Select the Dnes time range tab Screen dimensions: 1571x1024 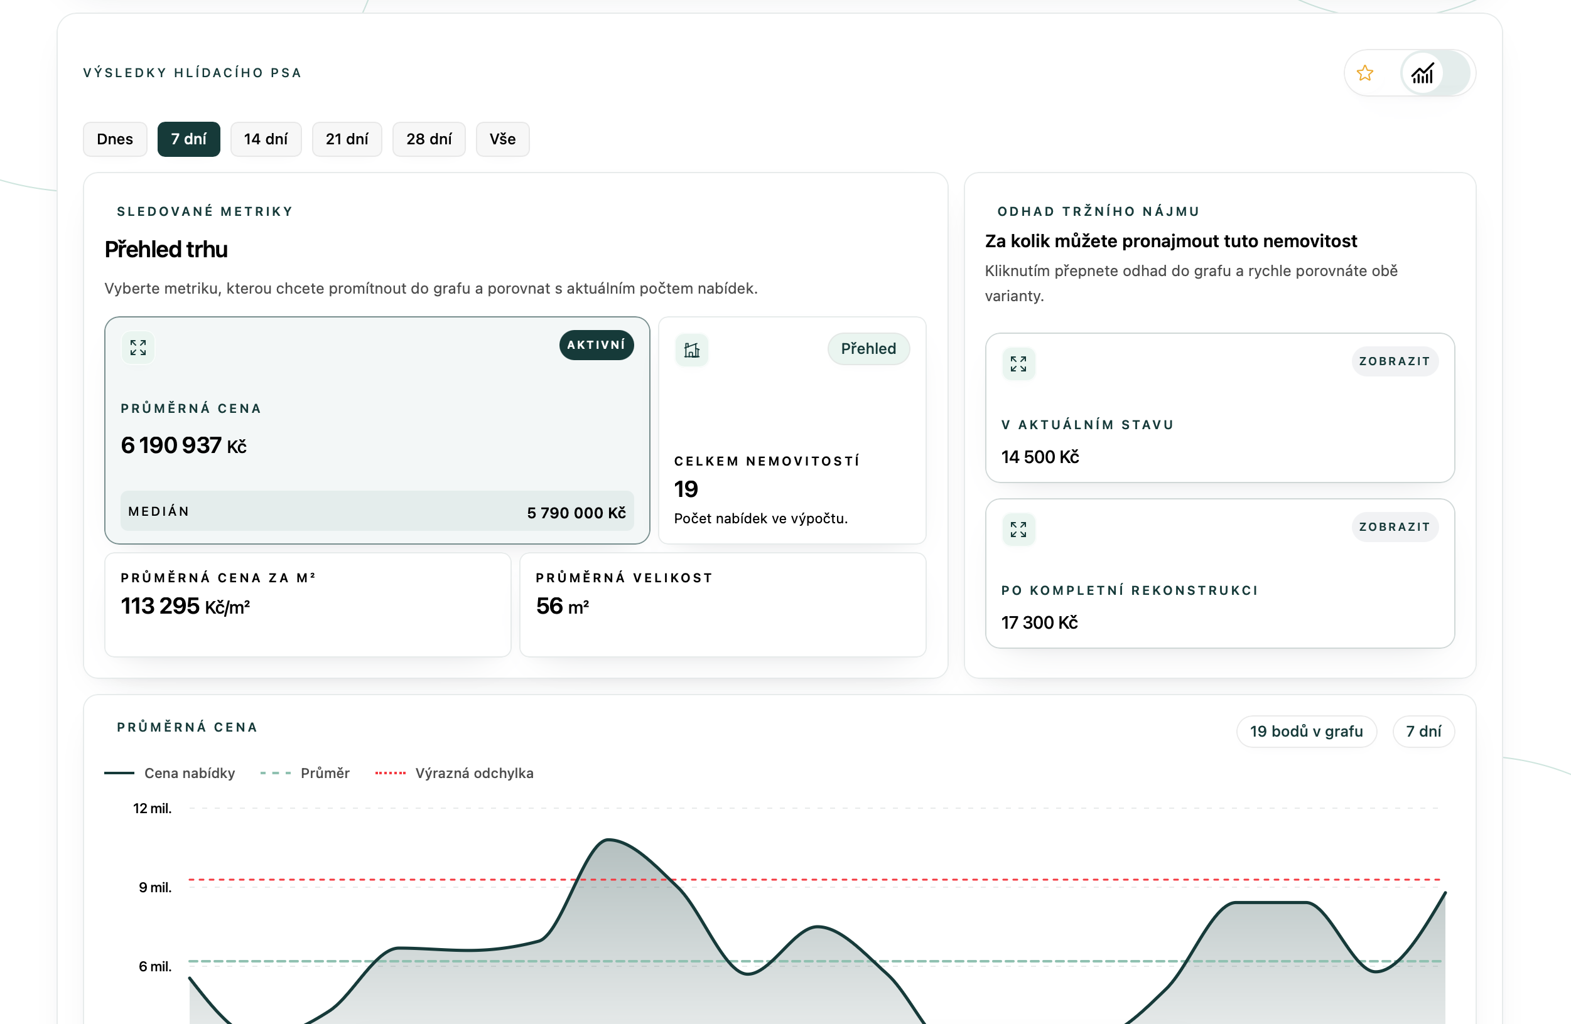coord(115,139)
